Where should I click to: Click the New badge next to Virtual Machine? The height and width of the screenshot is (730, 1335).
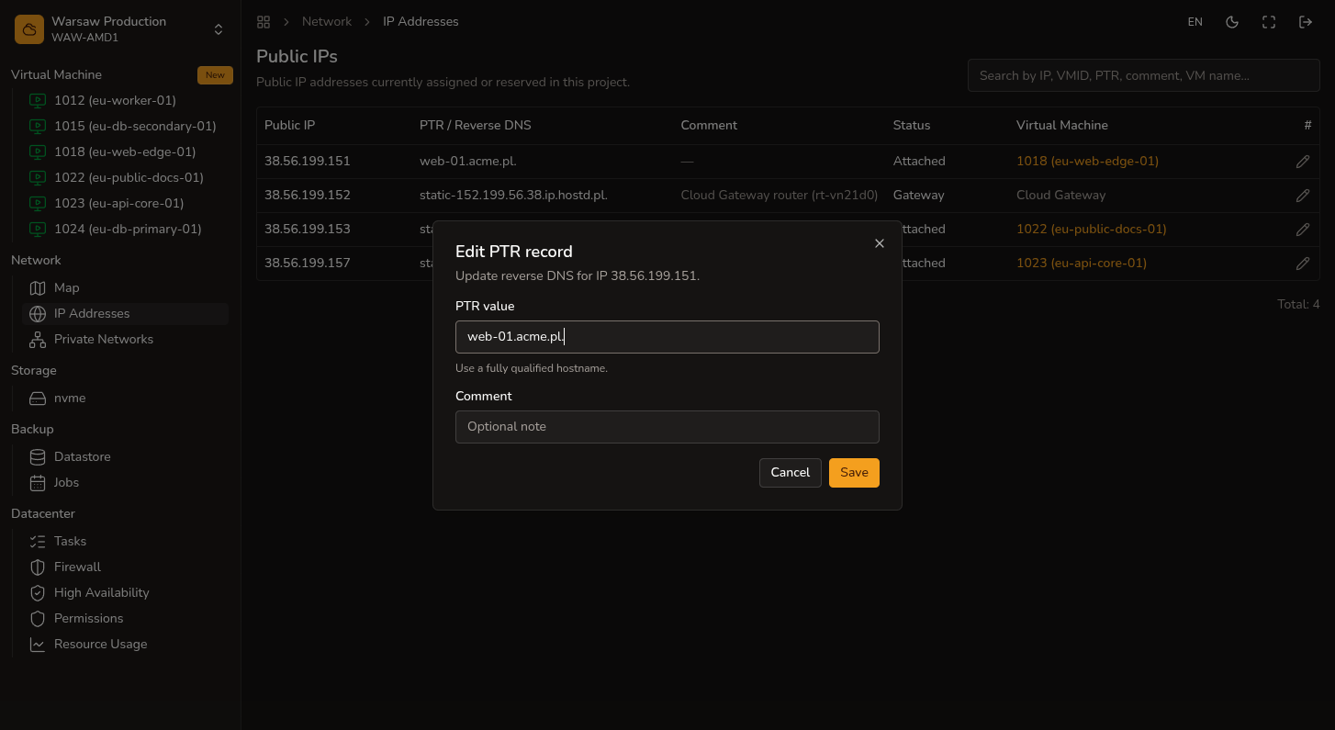click(x=215, y=75)
